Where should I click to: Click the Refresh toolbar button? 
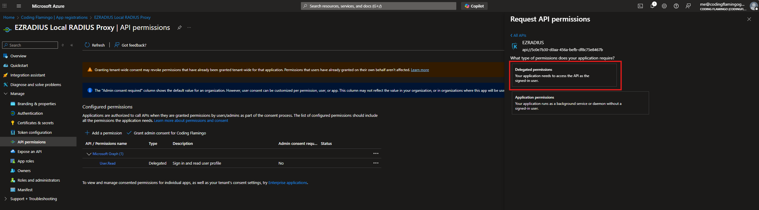tap(95, 45)
